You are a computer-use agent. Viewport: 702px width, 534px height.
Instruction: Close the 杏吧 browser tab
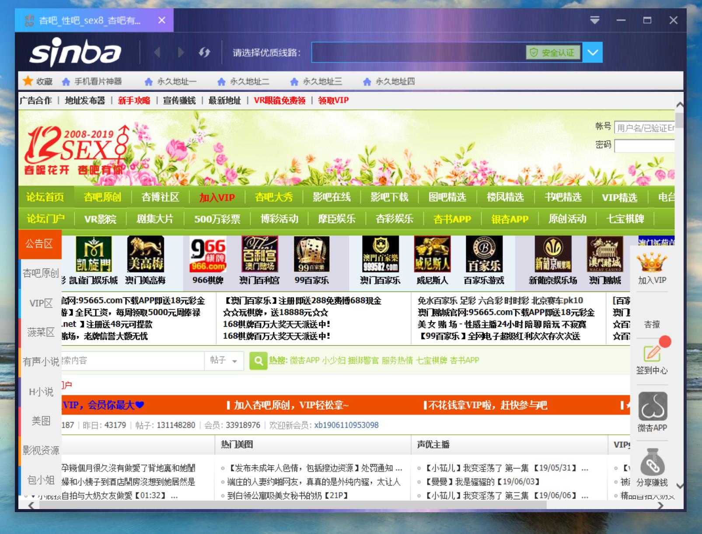[162, 20]
